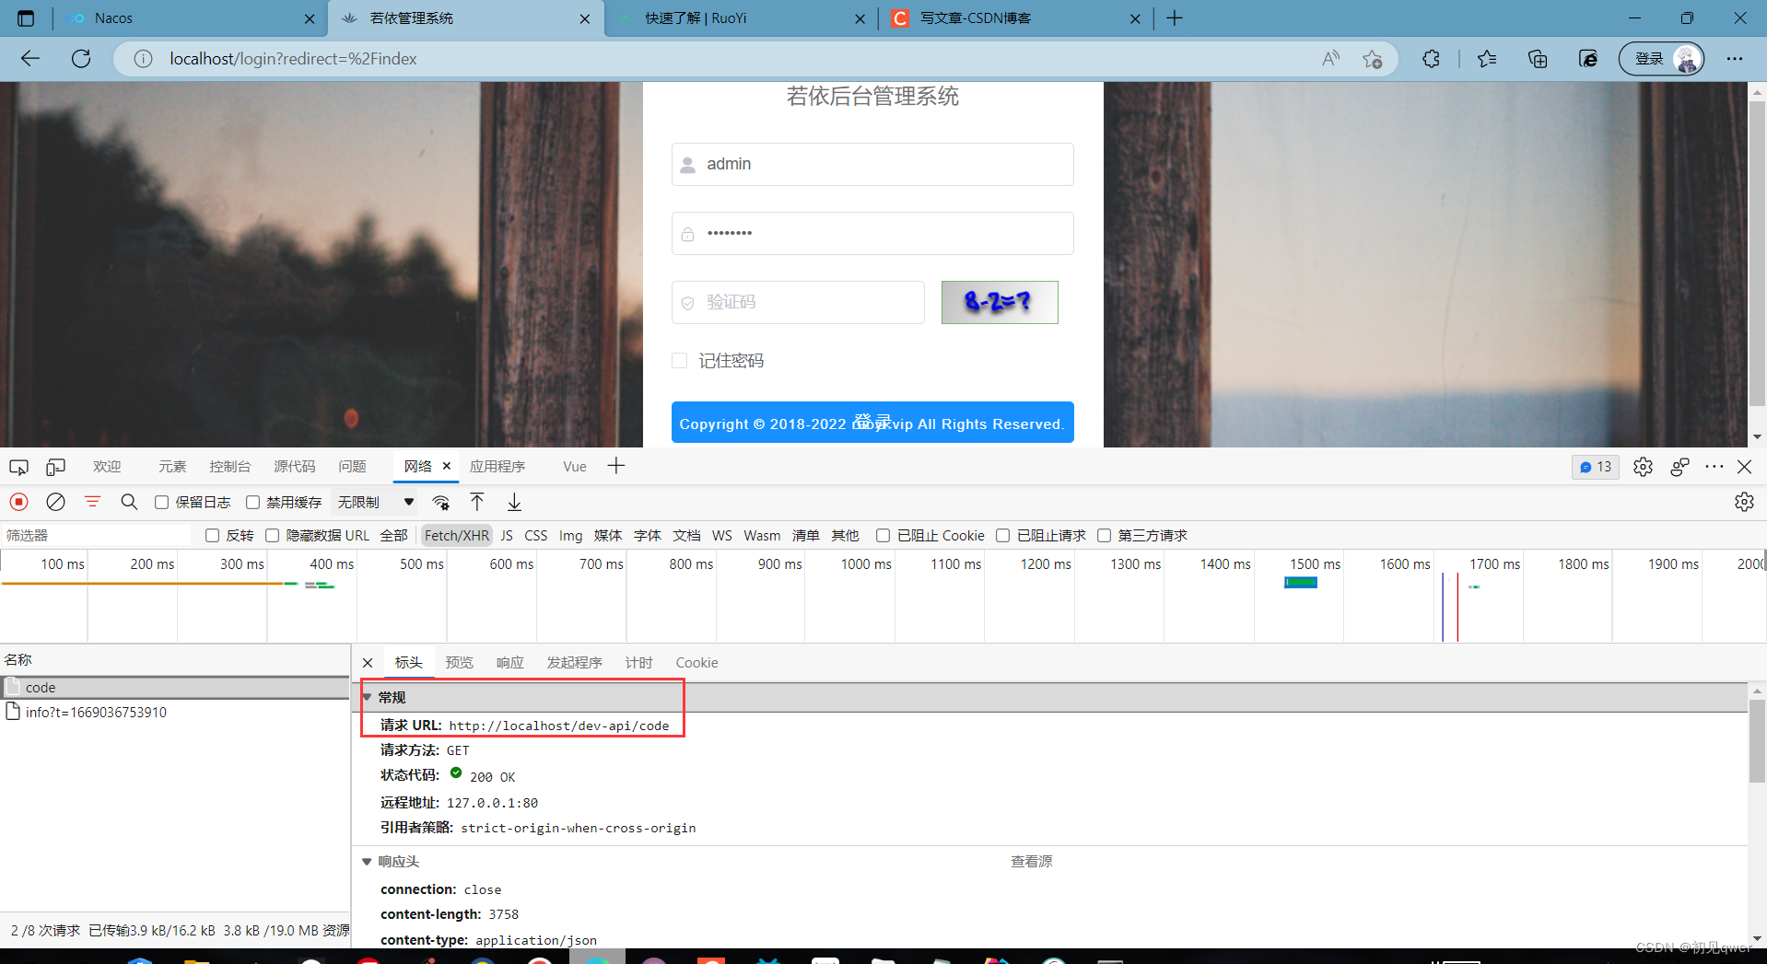Click the admin username field

(x=872, y=164)
